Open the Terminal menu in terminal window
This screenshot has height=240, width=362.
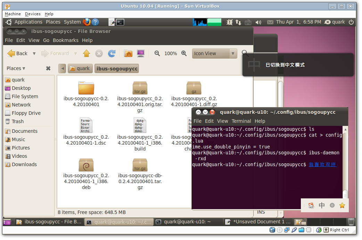[241, 121]
